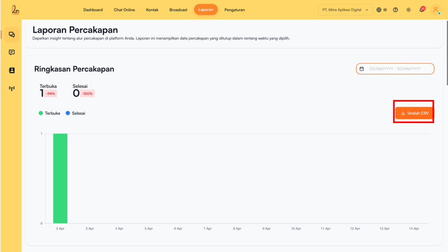Toggle light/dark theme sun icon
Screen dimensions: 448x252
tap(408, 10)
